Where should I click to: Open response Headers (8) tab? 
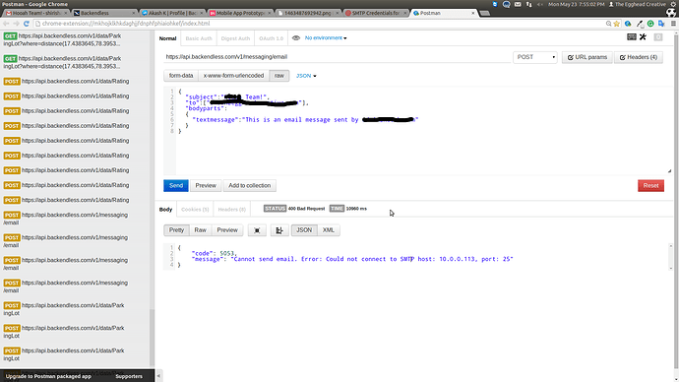(x=231, y=209)
